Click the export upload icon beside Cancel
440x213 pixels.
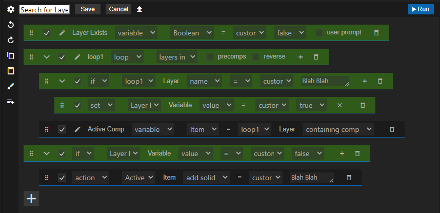139,9
